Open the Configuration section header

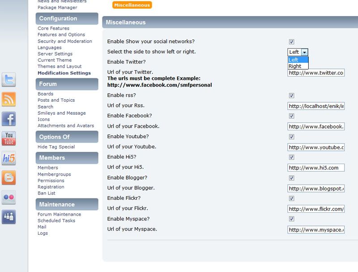(67, 18)
